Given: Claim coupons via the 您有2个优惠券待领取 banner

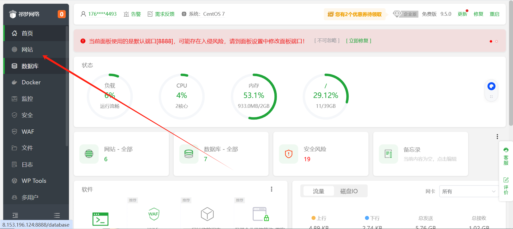Looking at the screenshot, I should pyautogui.click(x=355, y=14).
